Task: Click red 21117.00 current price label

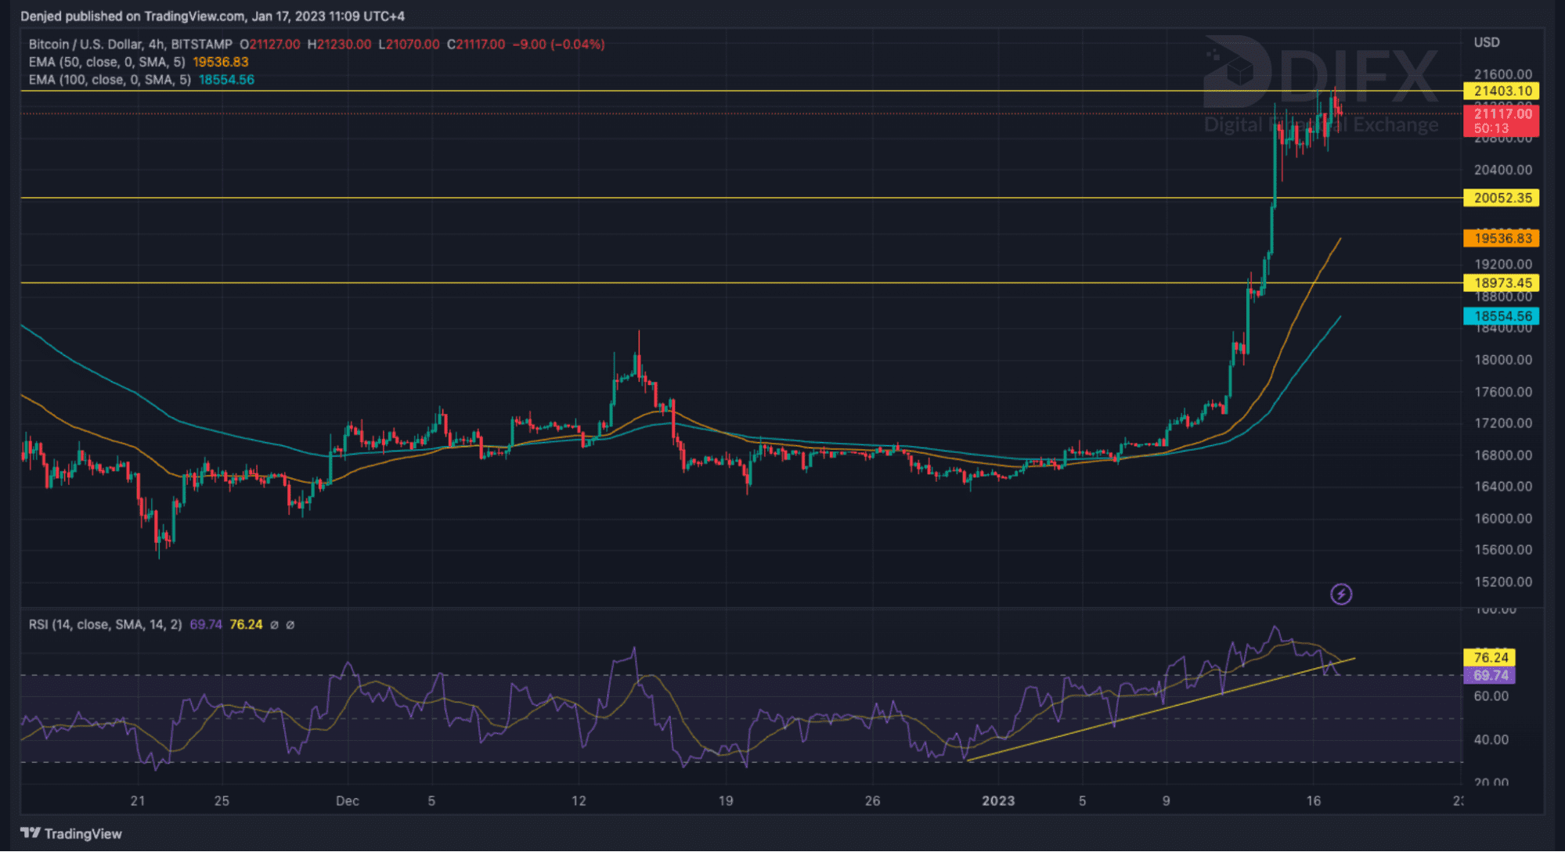Action: [1502, 114]
